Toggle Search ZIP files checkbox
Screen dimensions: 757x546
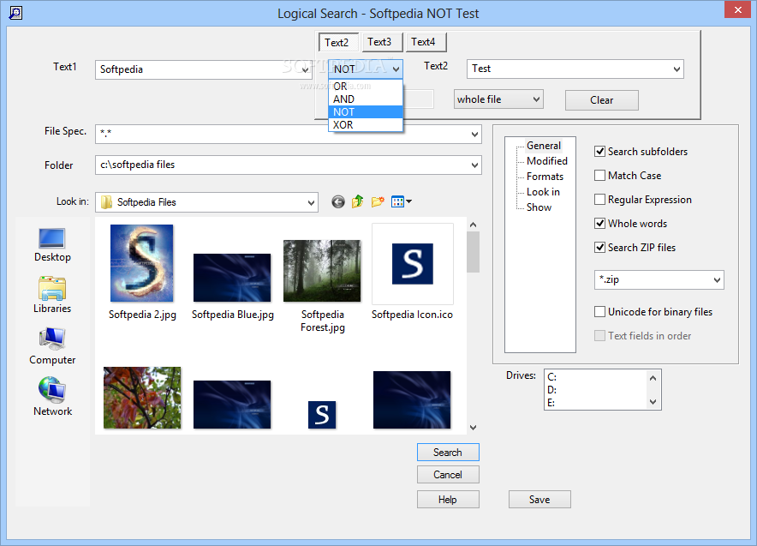[x=599, y=248]
